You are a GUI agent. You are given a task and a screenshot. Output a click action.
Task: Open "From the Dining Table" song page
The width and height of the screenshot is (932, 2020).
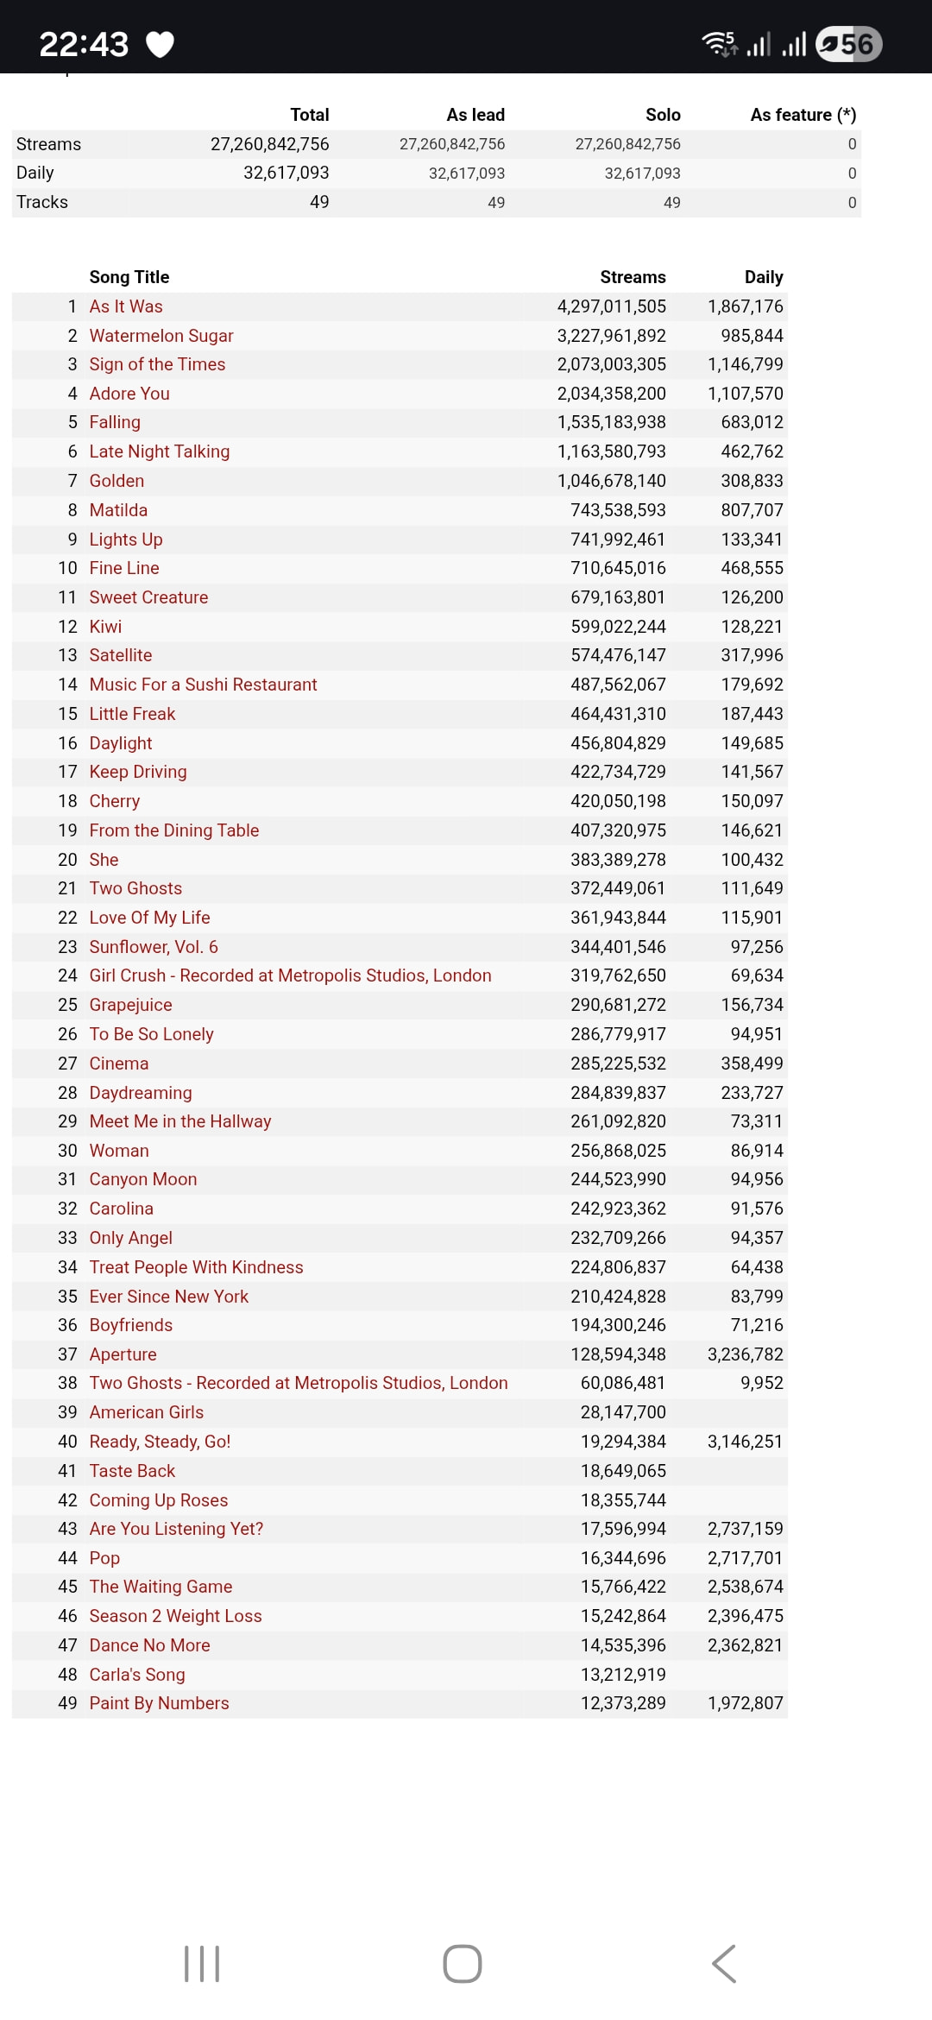pos(174,830)
